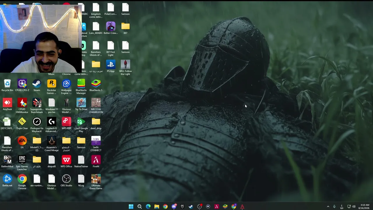Viewport: 373px width, 210px height.
Task: Switch to OBS Studio on the taskbar
Action: (x=200, y=206)
